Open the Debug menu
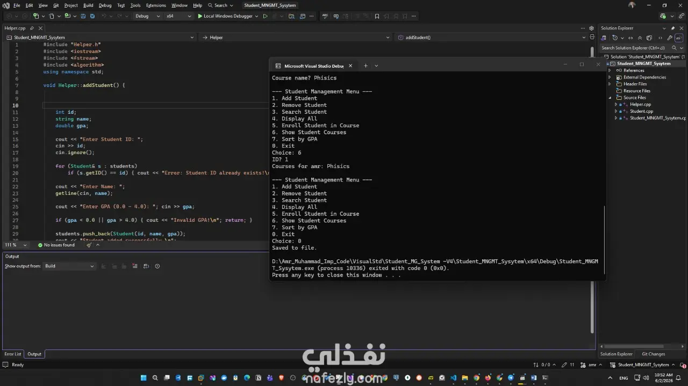This screenshot has width=688, height=386. tap(105, 5)
